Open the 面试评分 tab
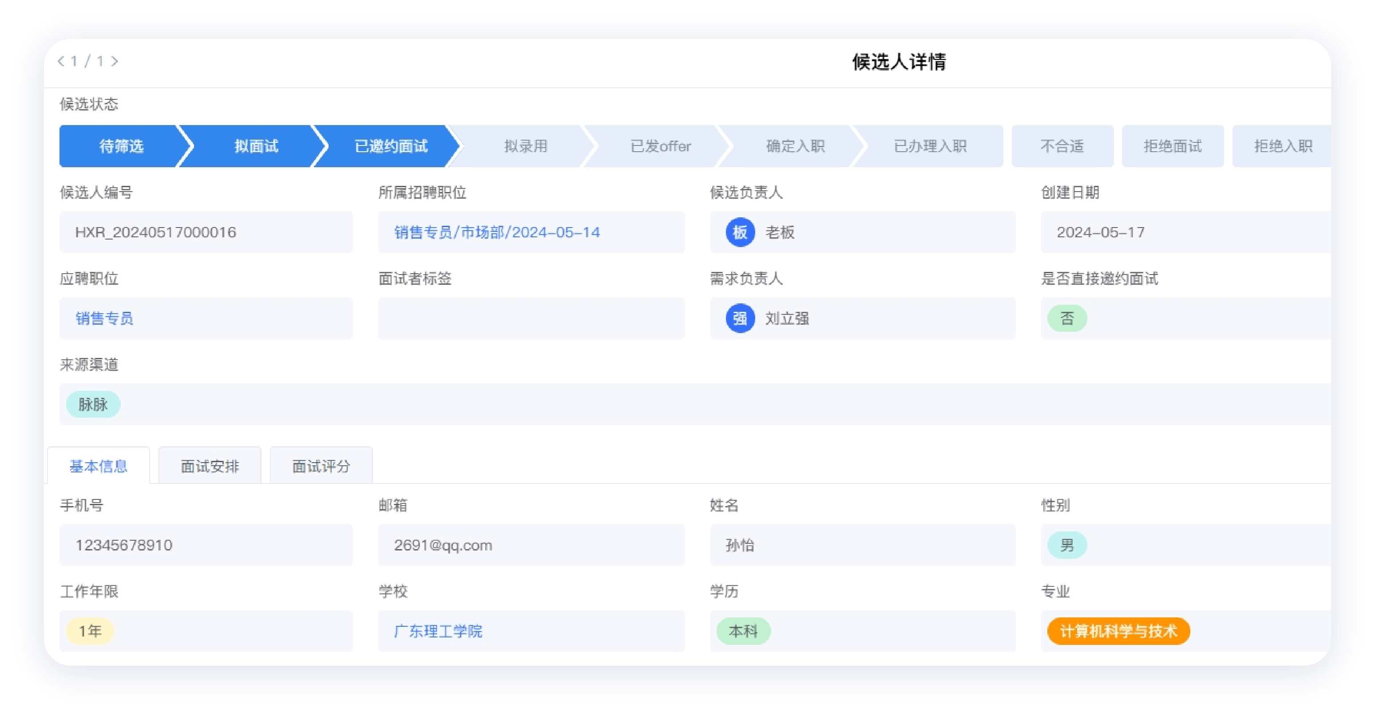 [x=321, y=466]
